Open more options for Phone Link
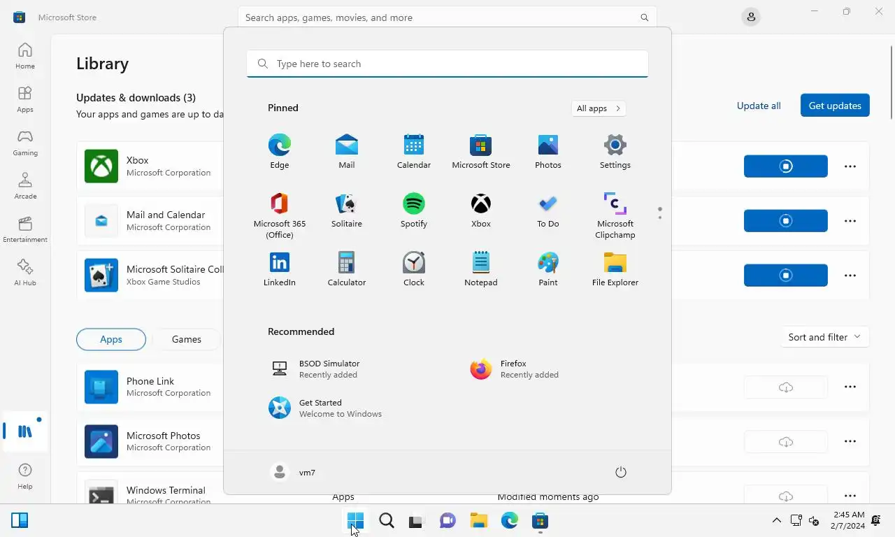The image size is (895, 537). pos(850,387)
